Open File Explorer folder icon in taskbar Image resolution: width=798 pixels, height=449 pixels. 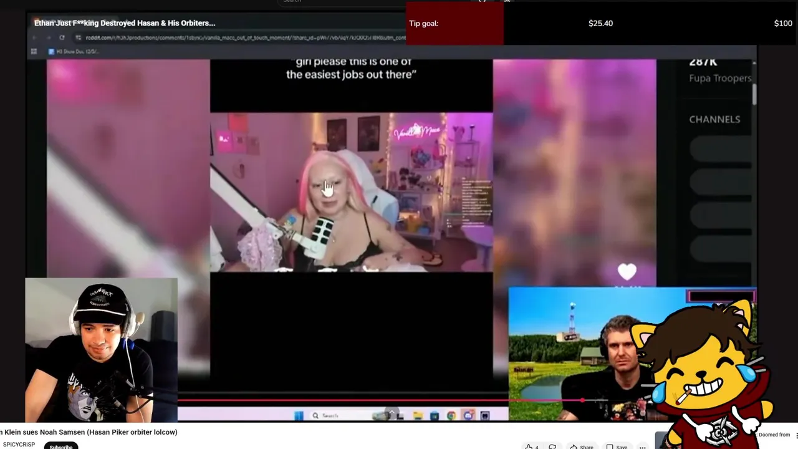tap(418, 415)
